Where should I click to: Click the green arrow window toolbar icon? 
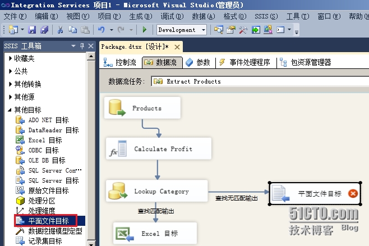(256, 30)
